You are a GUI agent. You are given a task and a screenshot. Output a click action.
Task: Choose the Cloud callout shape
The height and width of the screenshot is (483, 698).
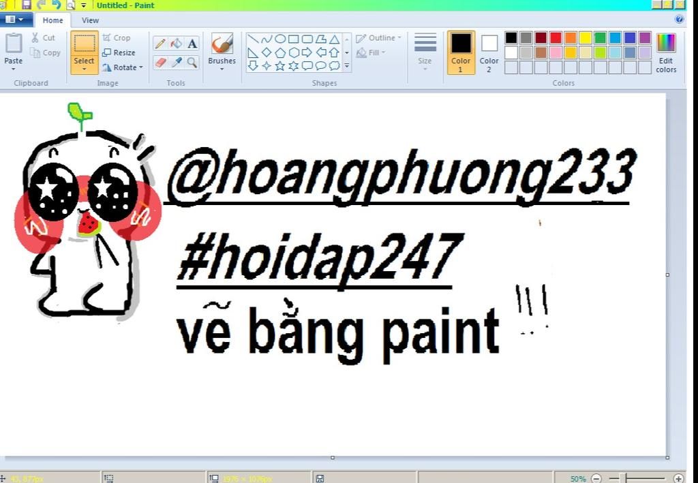point(334,66)
